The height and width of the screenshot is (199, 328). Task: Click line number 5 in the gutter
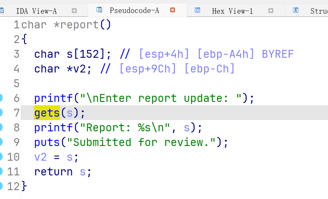(16, 83)
